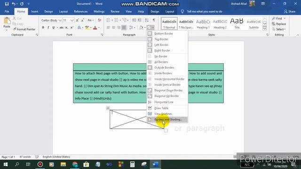Click the Share button

pos(290,11)
